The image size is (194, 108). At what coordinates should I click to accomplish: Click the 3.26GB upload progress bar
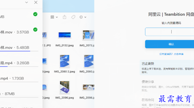point(19,66)
